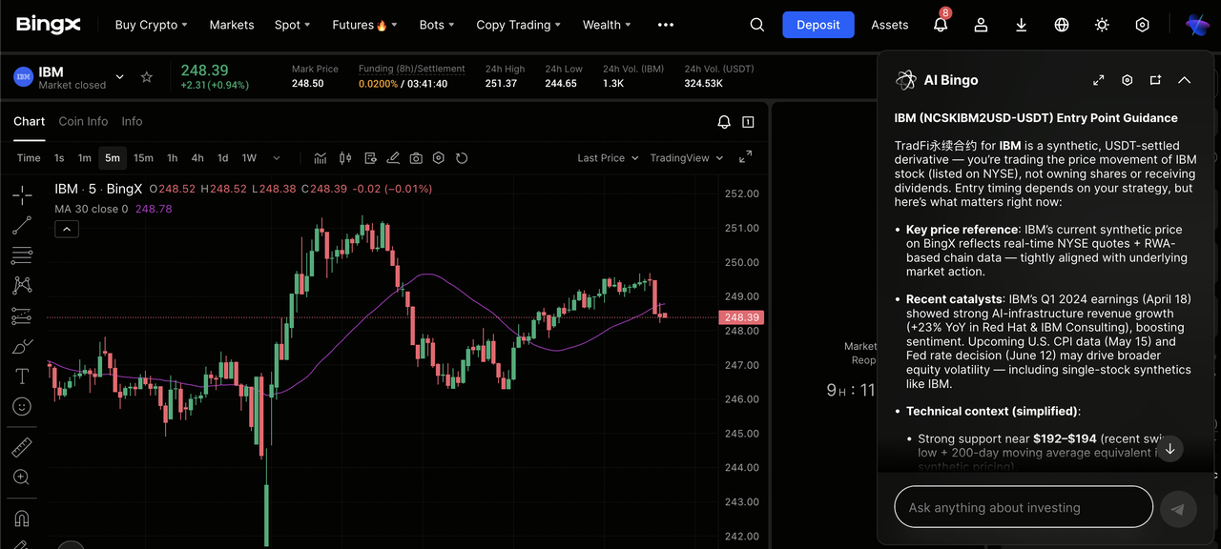Toggle the light/dark theme sun icon
The height and width of the screenshot is (549, 1221).
tap(1102, 25)
